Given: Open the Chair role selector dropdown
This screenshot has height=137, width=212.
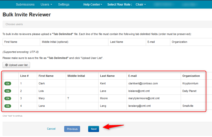Looking at the screenshot, I should pos(140,5).
